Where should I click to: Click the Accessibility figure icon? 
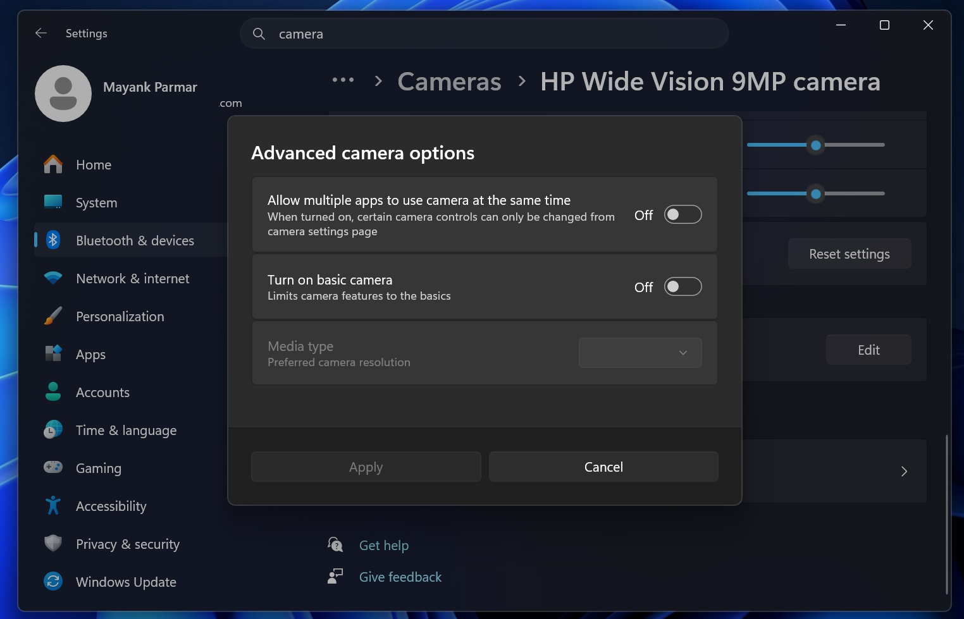pos(53,505)
